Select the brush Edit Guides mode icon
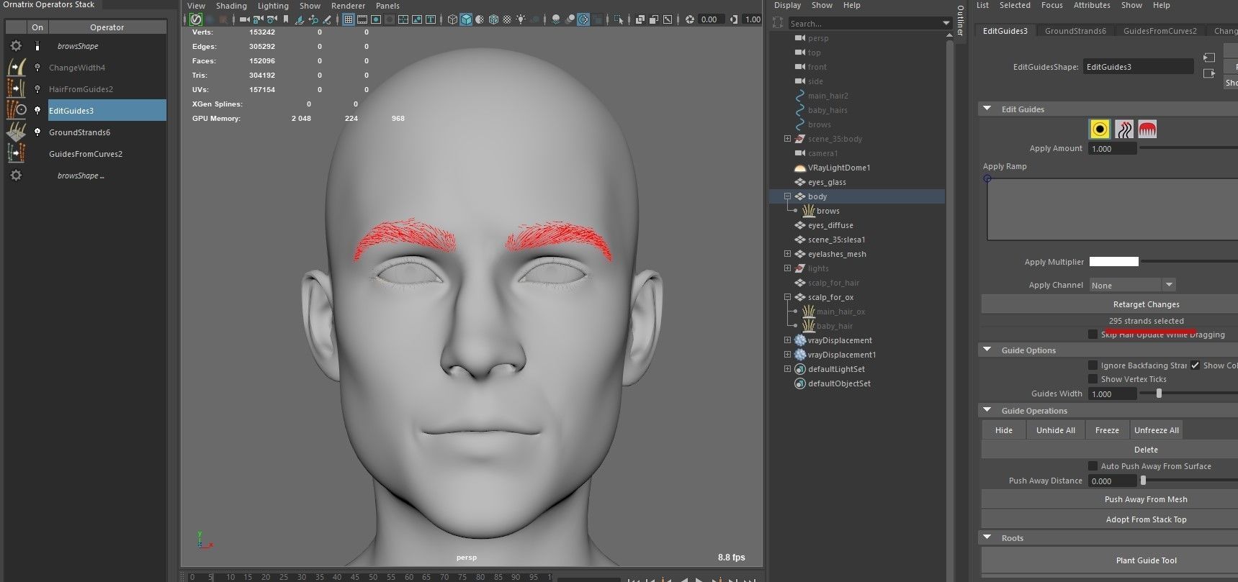 (x=1100, y=129)
